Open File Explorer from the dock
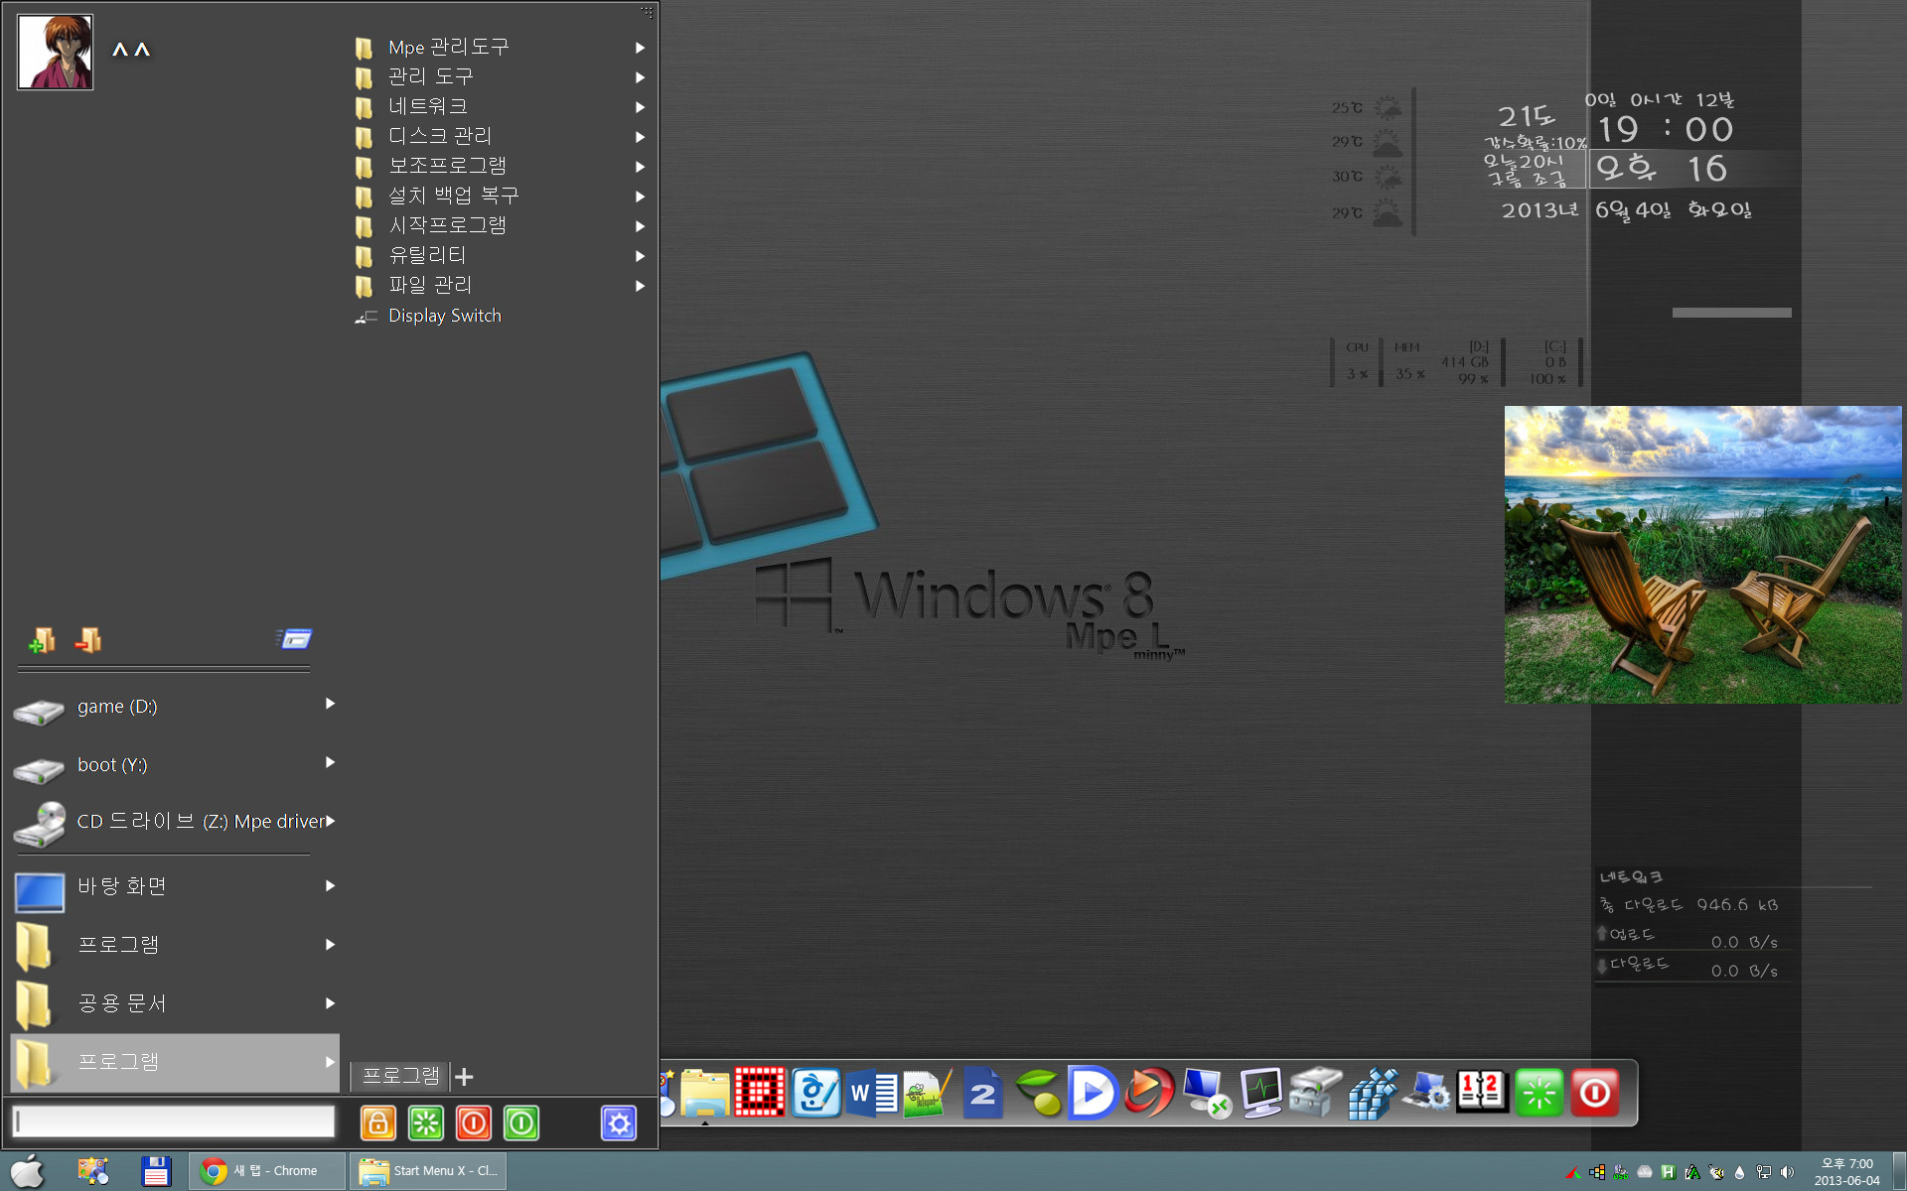Image resolution: width=1907 pixels, height=1191 pixels. point(705,1094)
